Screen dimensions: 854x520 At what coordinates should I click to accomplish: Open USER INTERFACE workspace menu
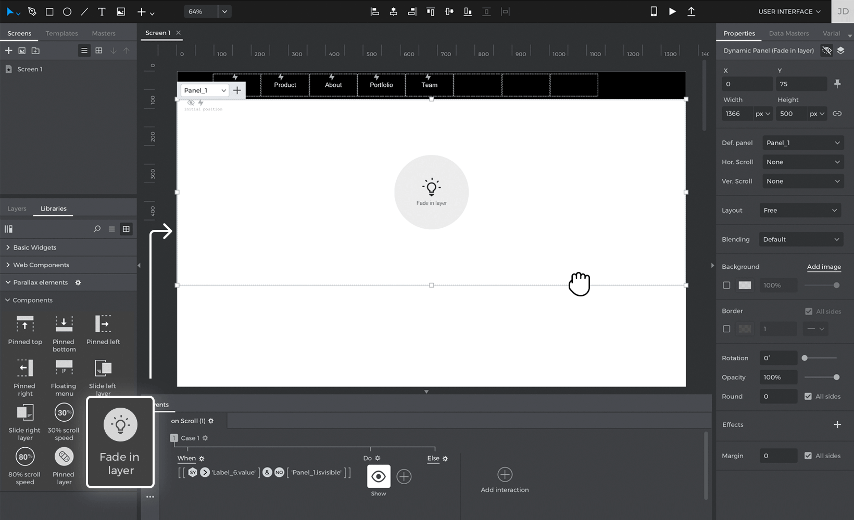789,11
